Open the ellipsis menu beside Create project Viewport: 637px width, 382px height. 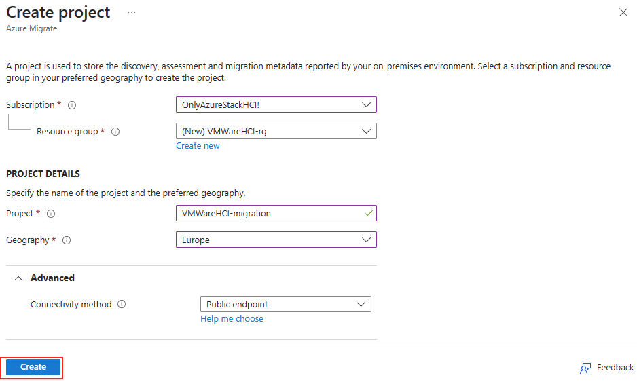coord(132,13)
